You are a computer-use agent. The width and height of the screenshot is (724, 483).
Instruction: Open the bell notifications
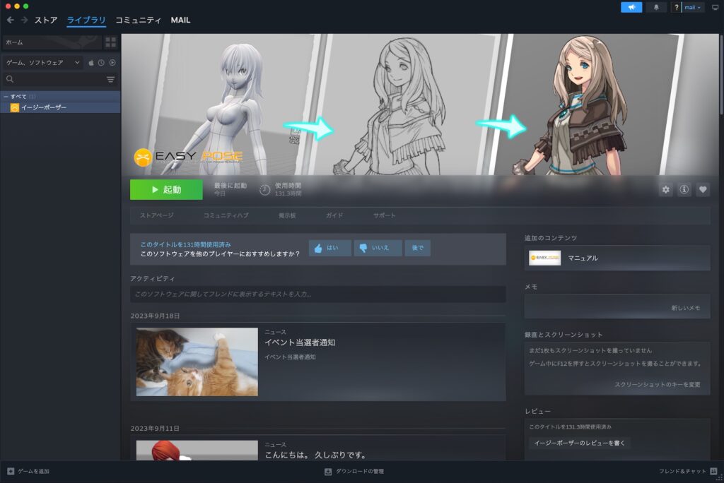tap(656, 7)
